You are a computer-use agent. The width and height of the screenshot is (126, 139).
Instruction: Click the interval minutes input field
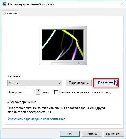click(31, 92)
